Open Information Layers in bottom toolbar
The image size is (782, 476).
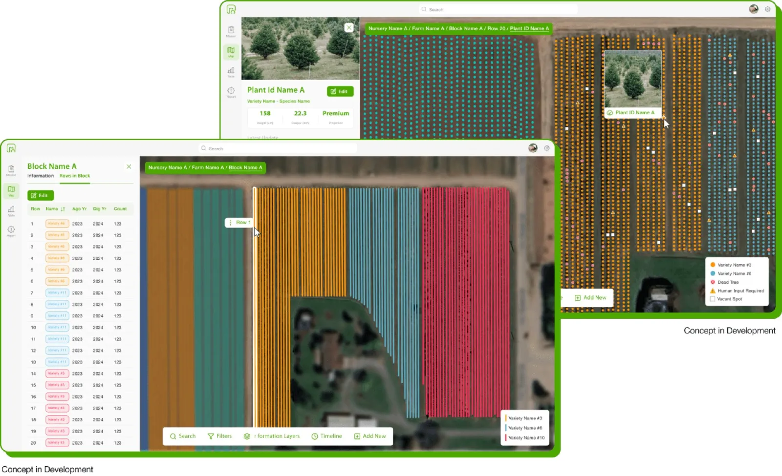272,436
